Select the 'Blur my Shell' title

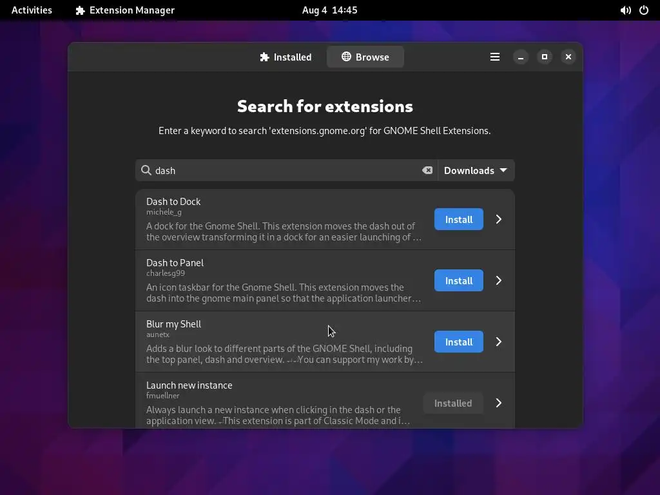pos(173,324)
